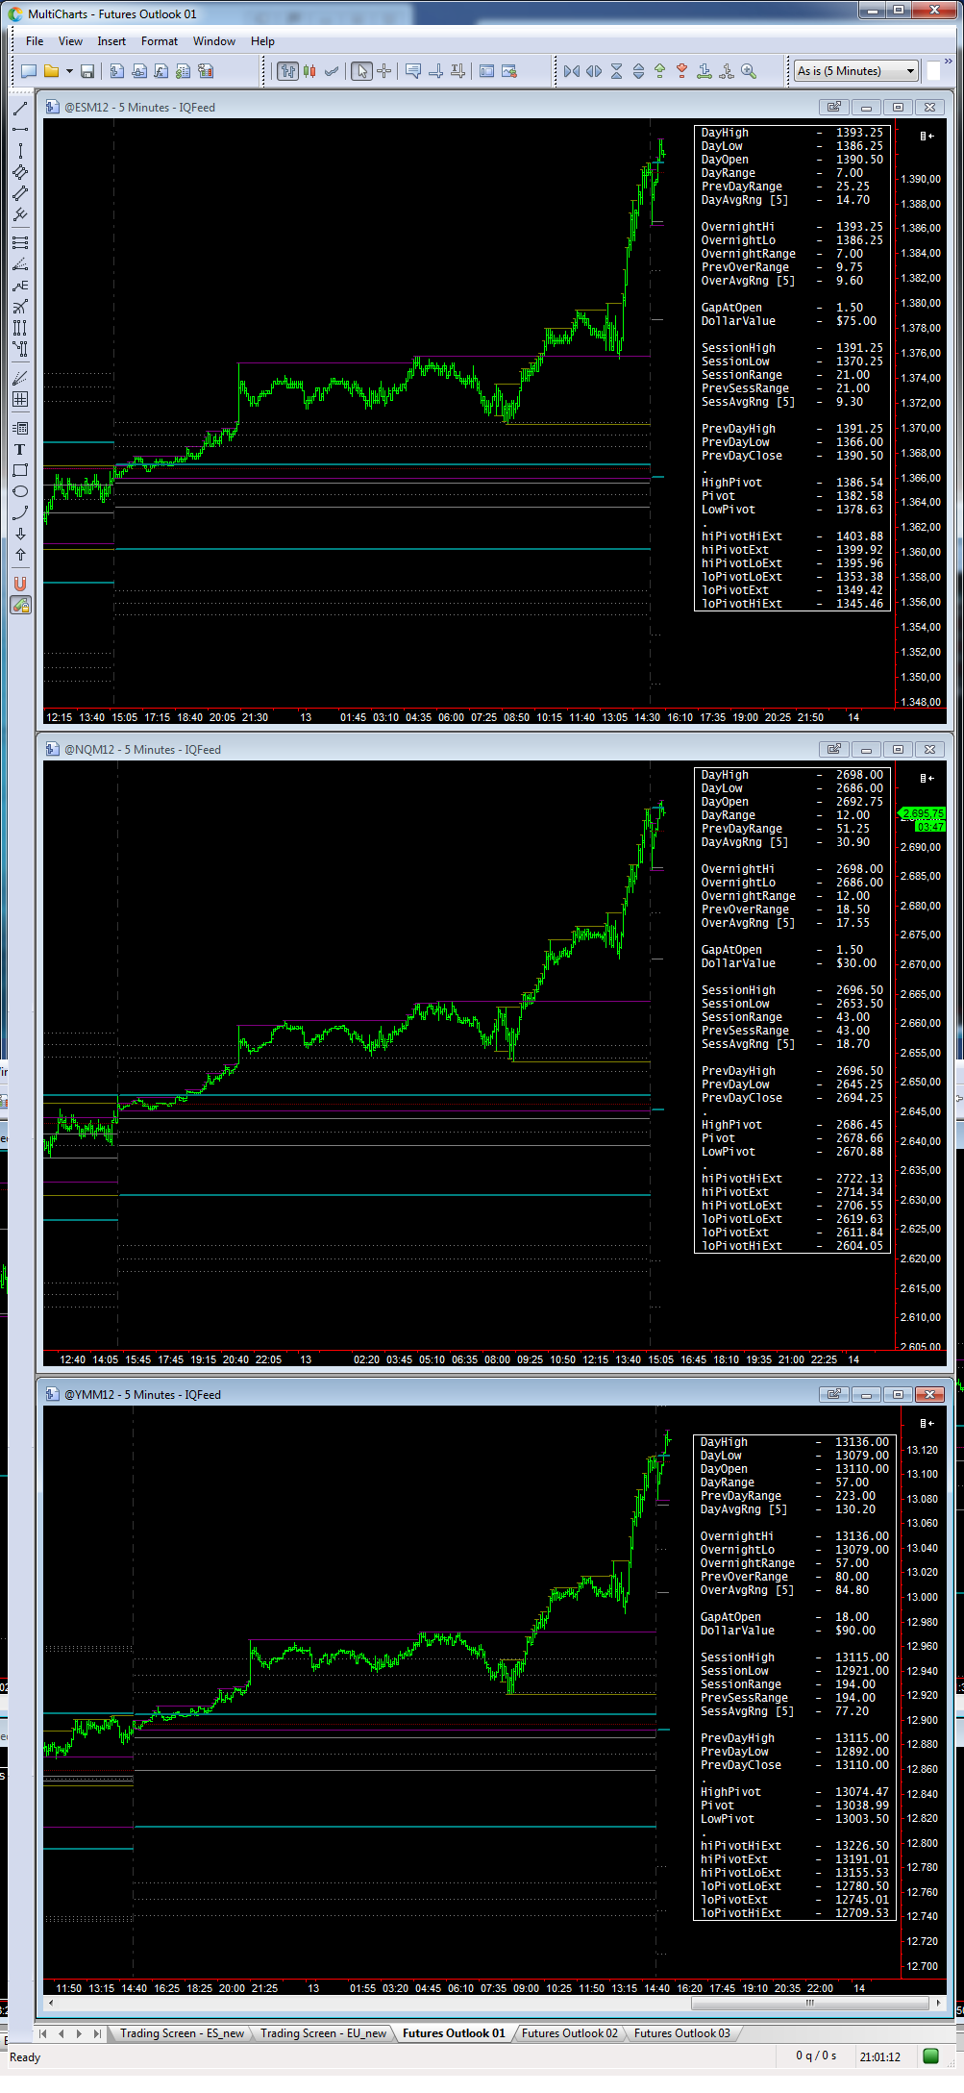964x2093 pixels.
Task: Select the Gann Fan drawing tool
Action: [20, 378]
